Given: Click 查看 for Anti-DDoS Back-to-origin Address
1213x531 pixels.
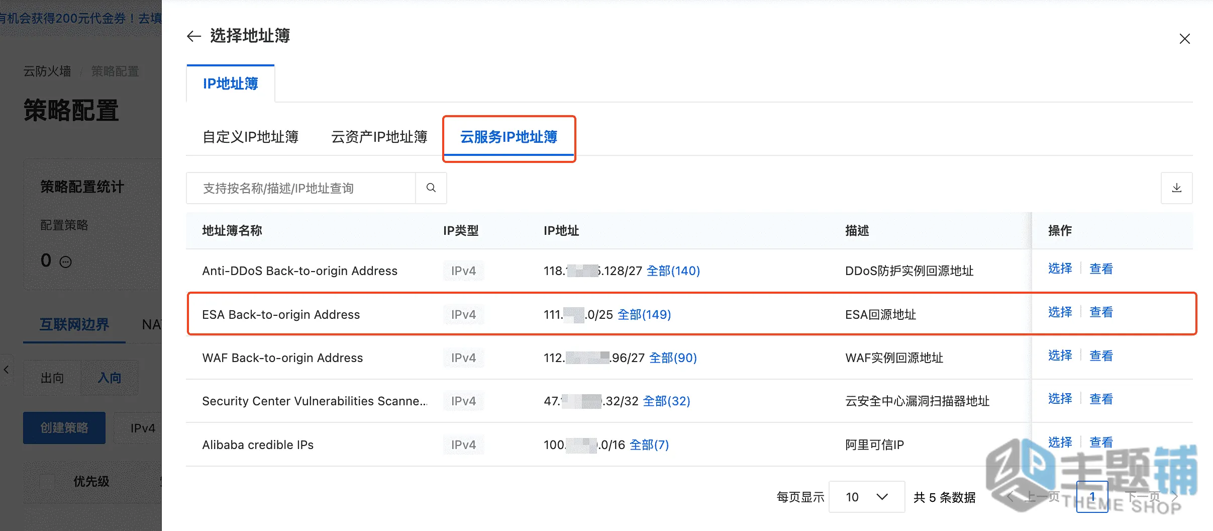Looking at the screenshot, I should [1101, 269].
